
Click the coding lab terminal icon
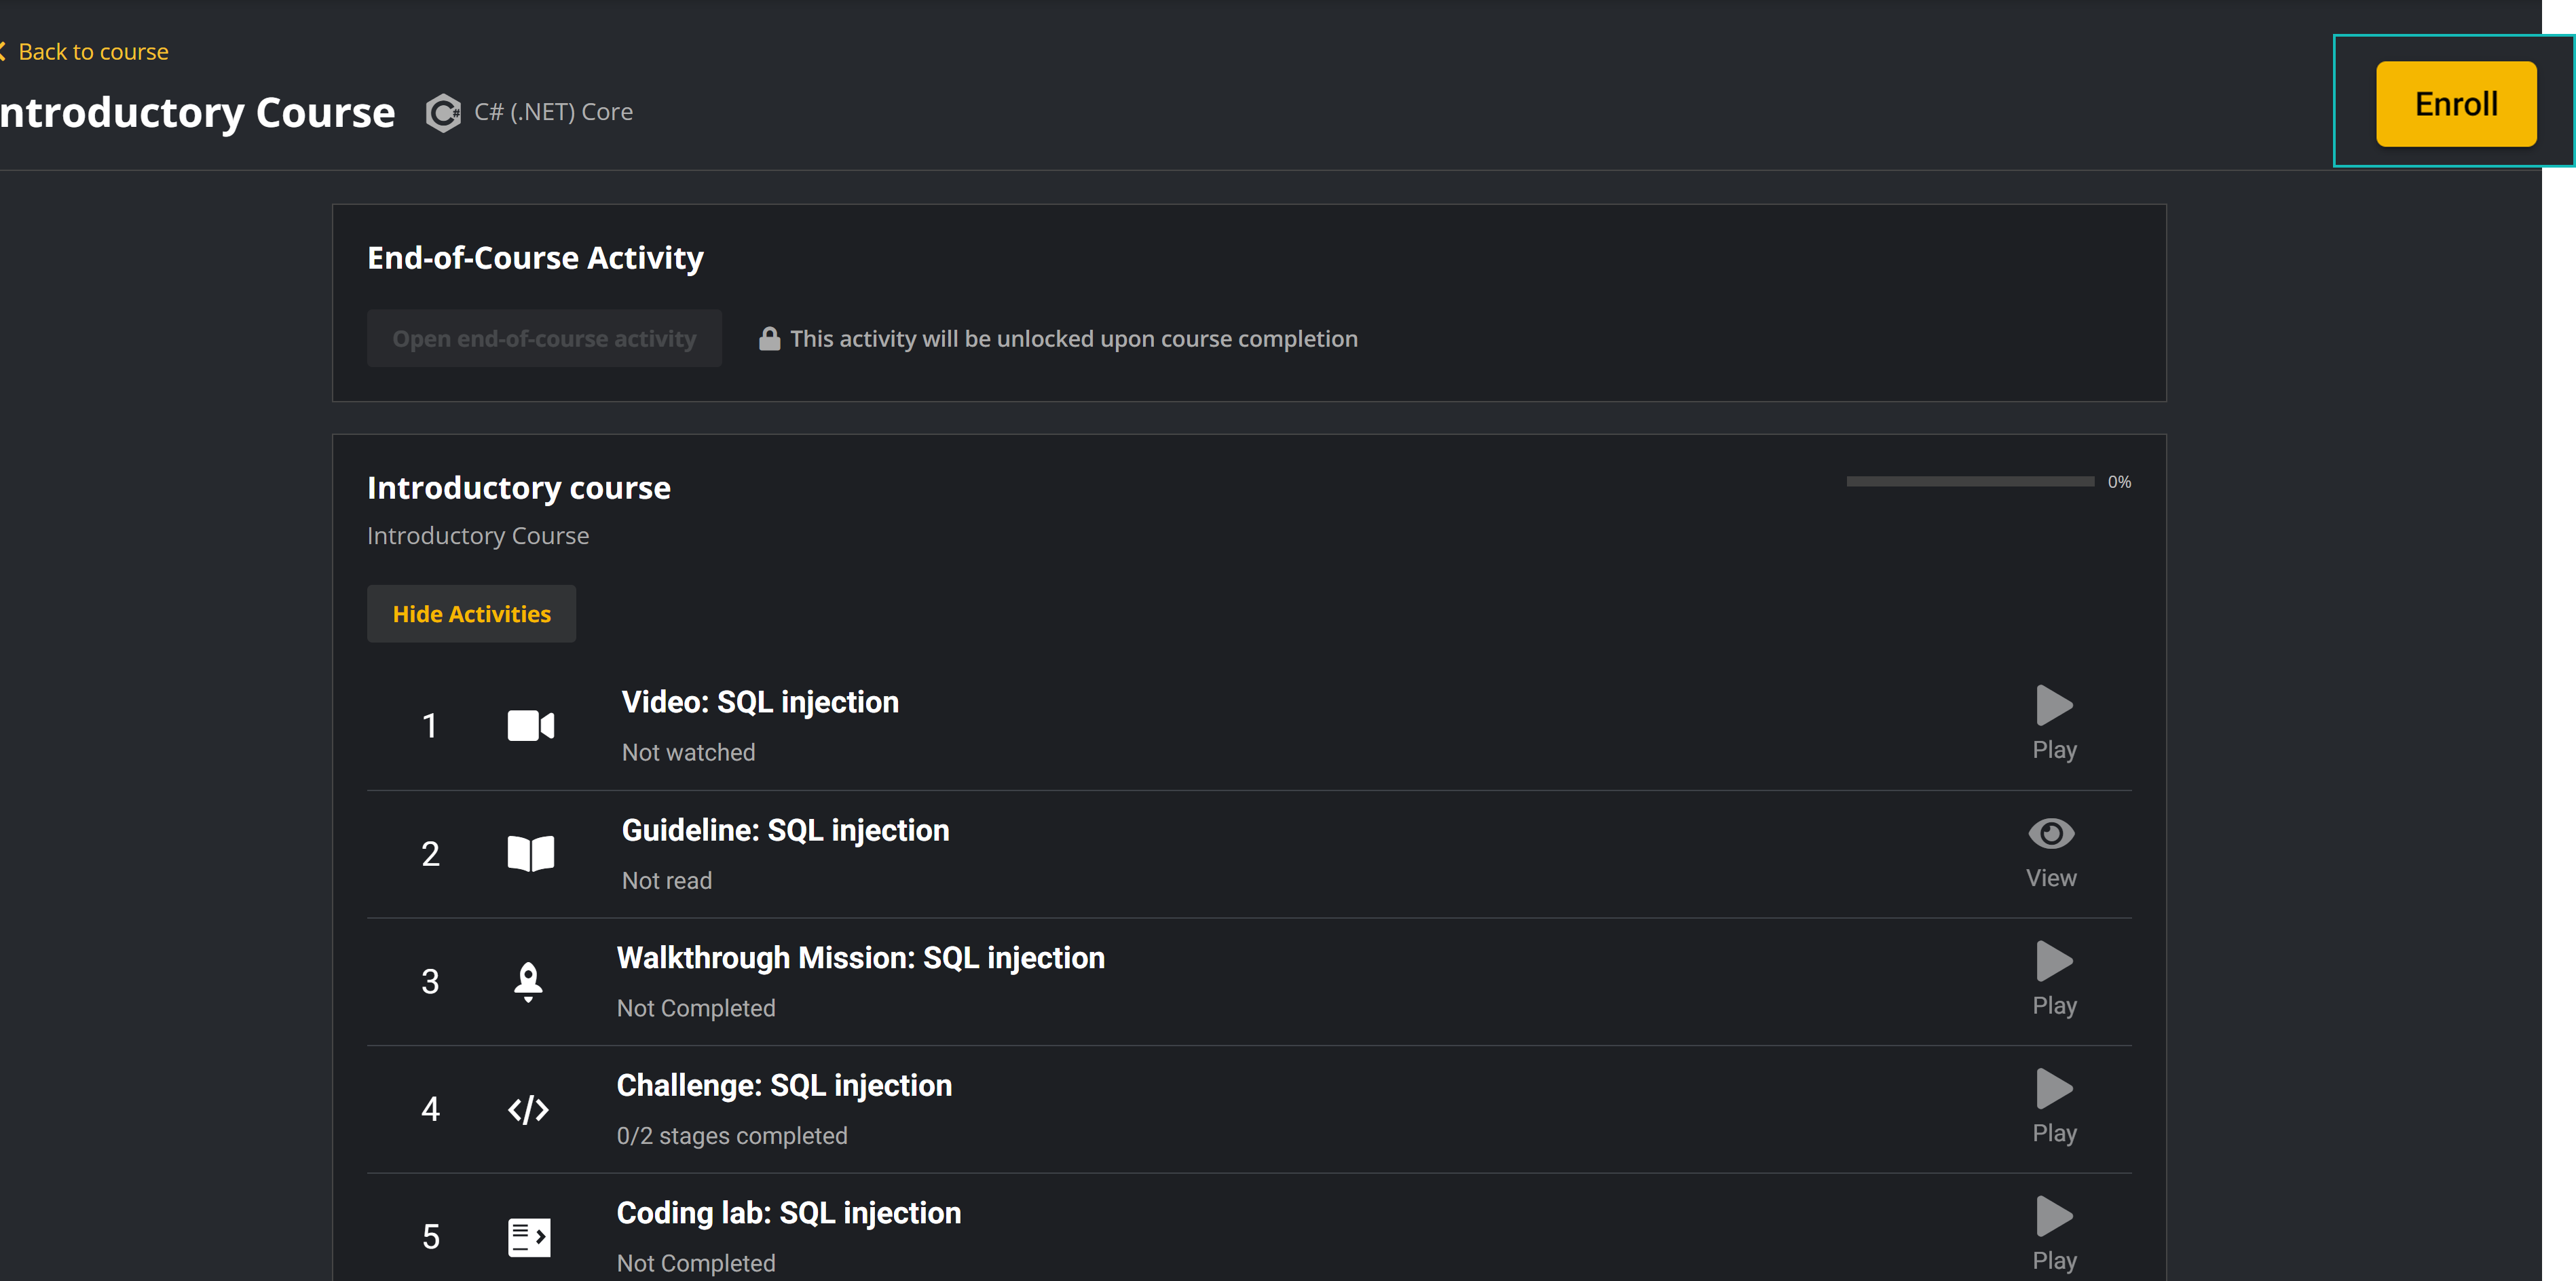click(x=529, y=1237)
